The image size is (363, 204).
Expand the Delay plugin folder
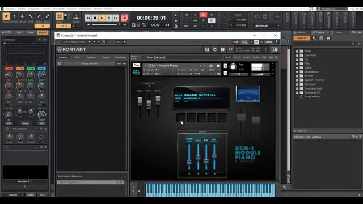coord(297,51)
